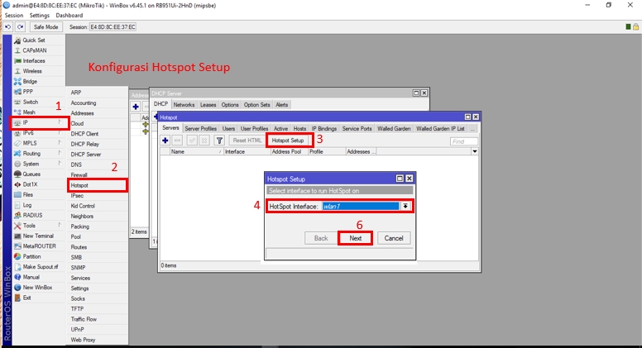Image resolution: width=642 pixels, height=348 pixels.
Task: Open the Leases tab in DHCP Server
Action: (x=208, y=105)
